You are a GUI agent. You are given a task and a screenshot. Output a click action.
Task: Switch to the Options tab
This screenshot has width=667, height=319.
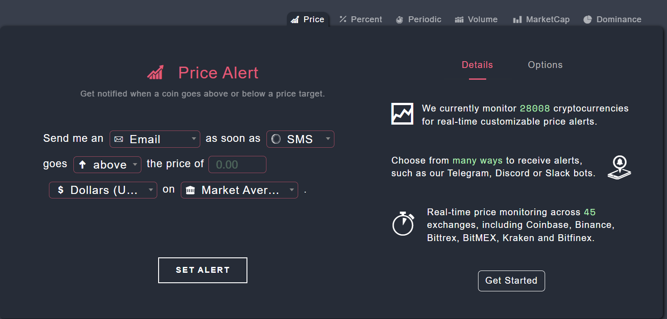545,65
